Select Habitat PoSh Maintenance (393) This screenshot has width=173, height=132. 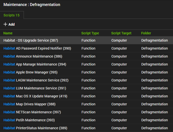(x=29, y=120)
